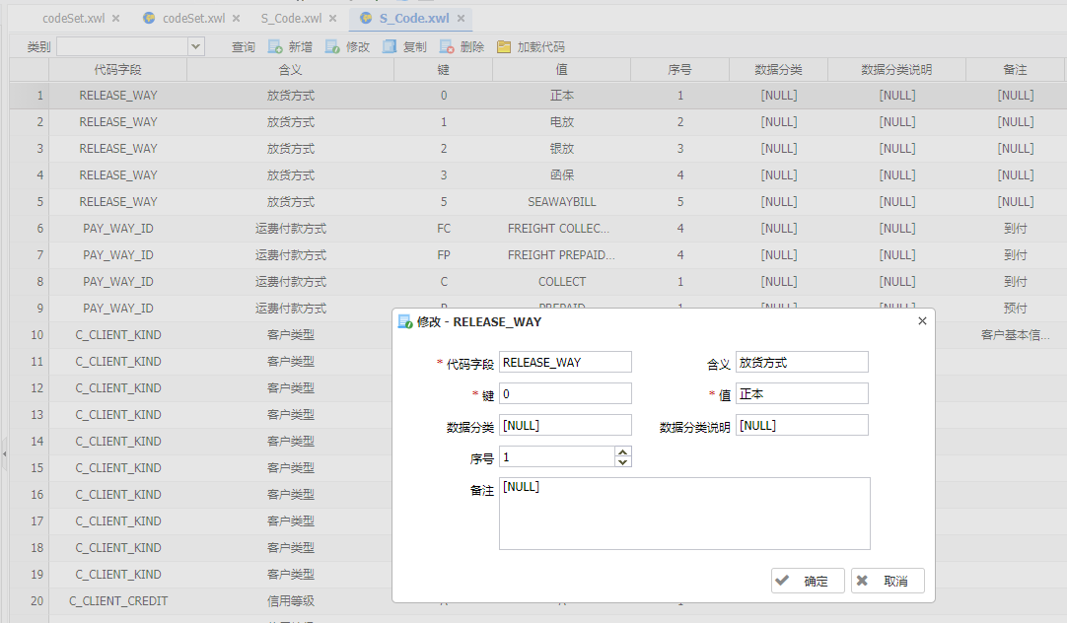Switch to the first codeSet.xwl tab
The height and width of the screenshot is (623, 1067).
(74, 19)
